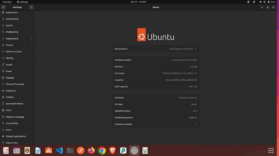Open Trash from the dock
The height and width of the screenshot is (156, 279).
coord(145,150)
